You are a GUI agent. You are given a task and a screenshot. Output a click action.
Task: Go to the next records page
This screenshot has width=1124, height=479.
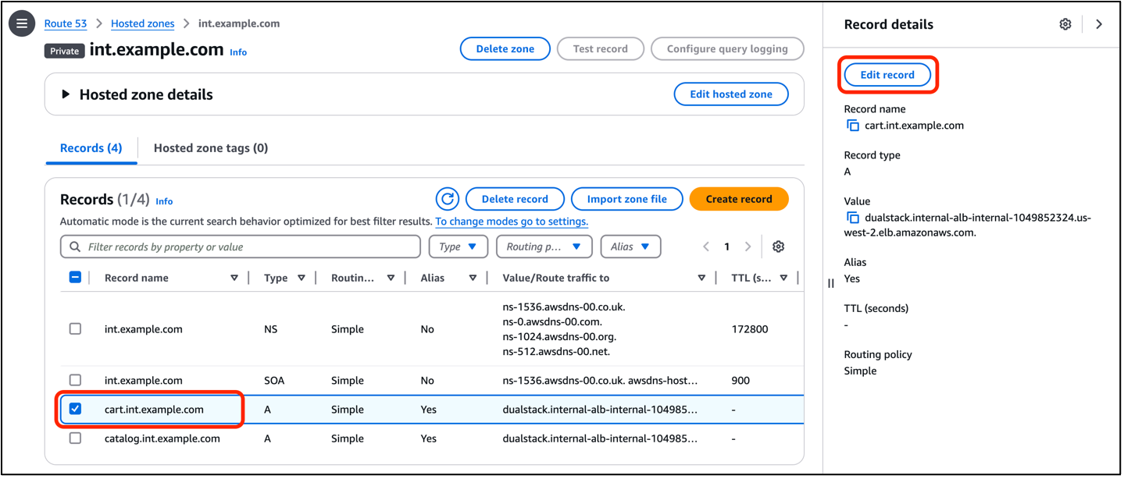[x=748, y=247]
